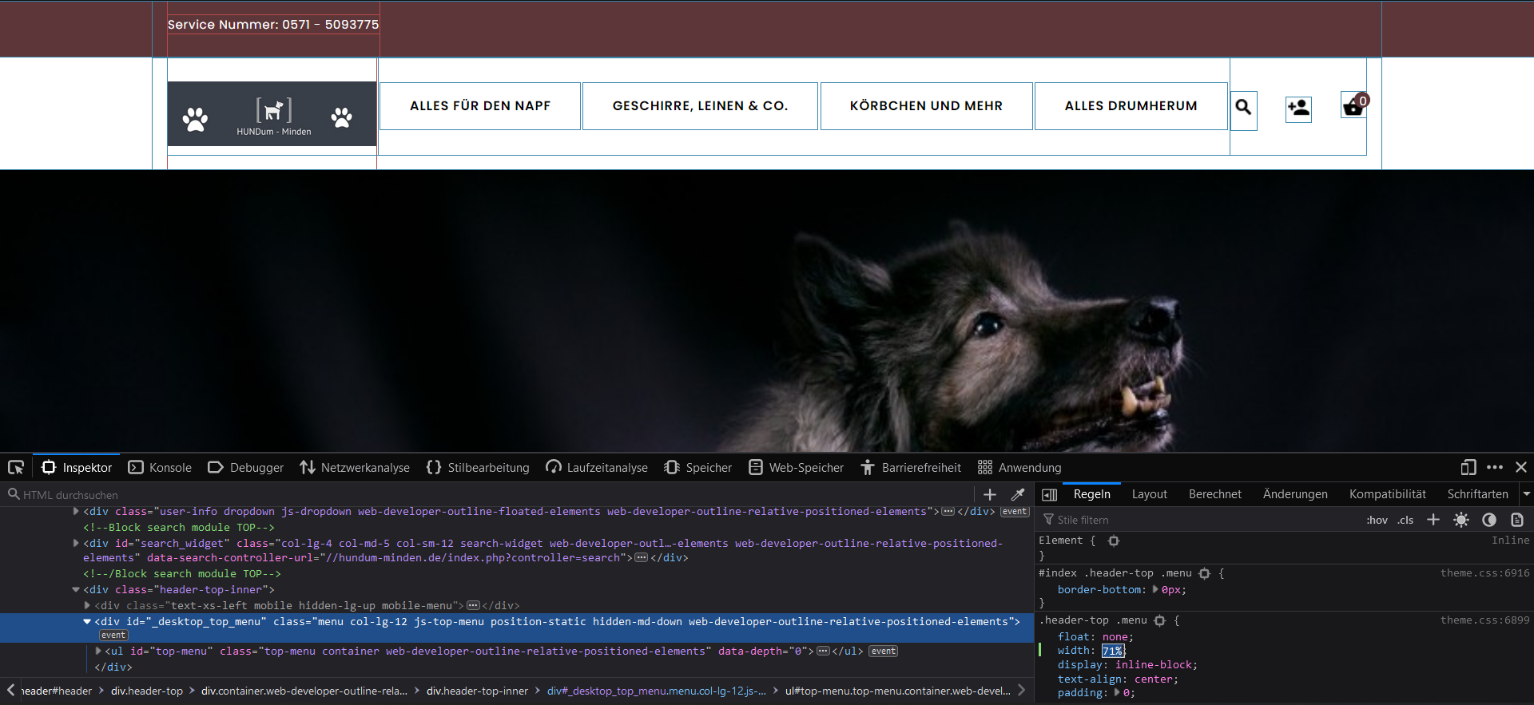The image size is (1534, 705).
Task: Activate the element picker tool in DevTools
Action: pos(16,467)
